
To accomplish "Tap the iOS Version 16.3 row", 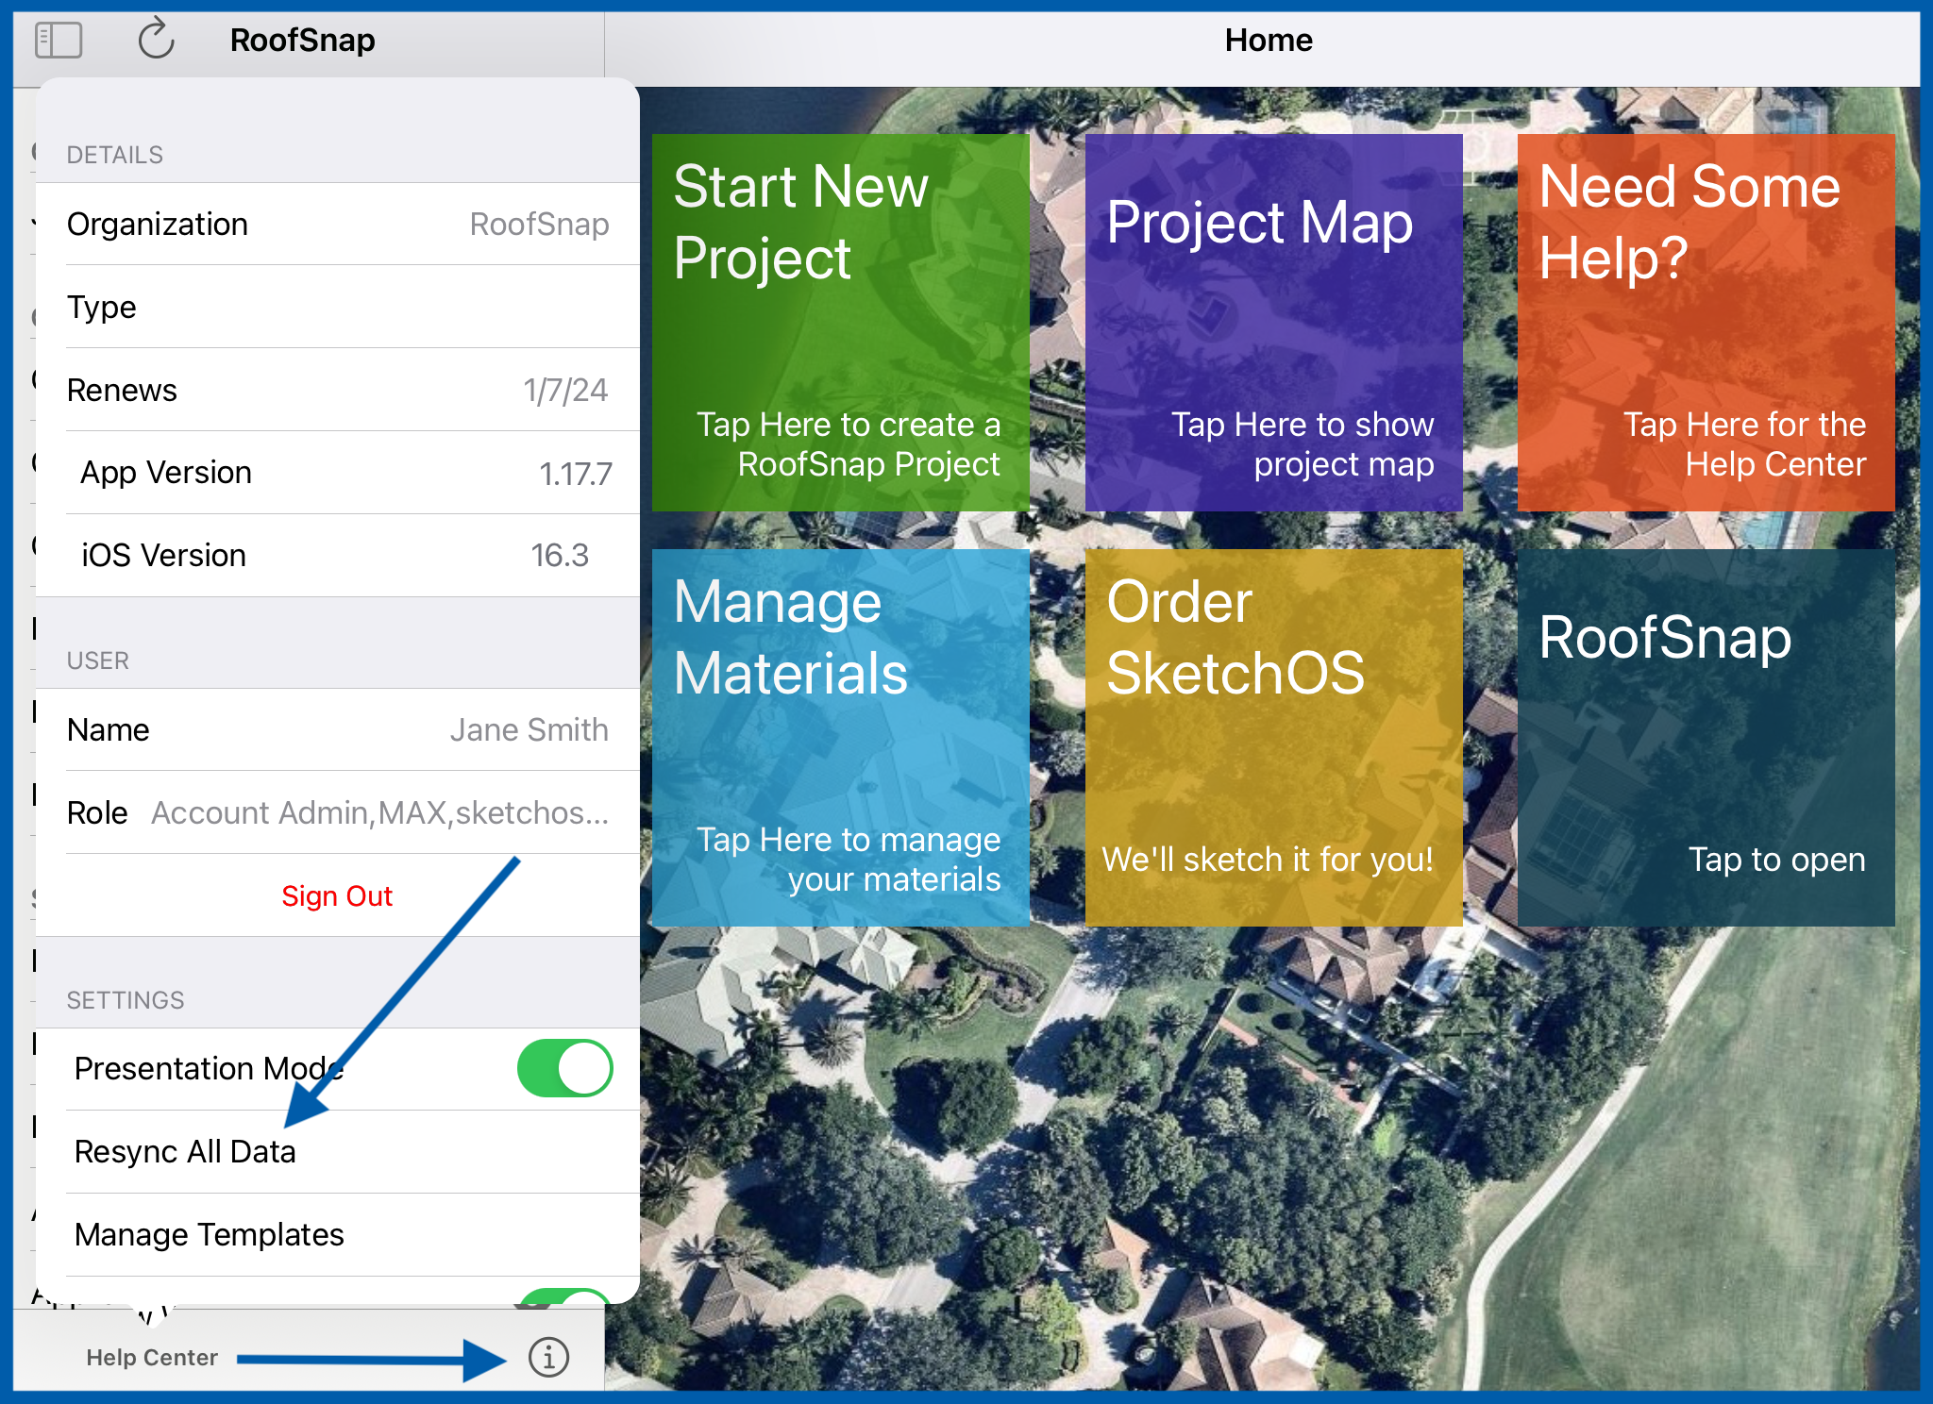I will pos(338,556).
